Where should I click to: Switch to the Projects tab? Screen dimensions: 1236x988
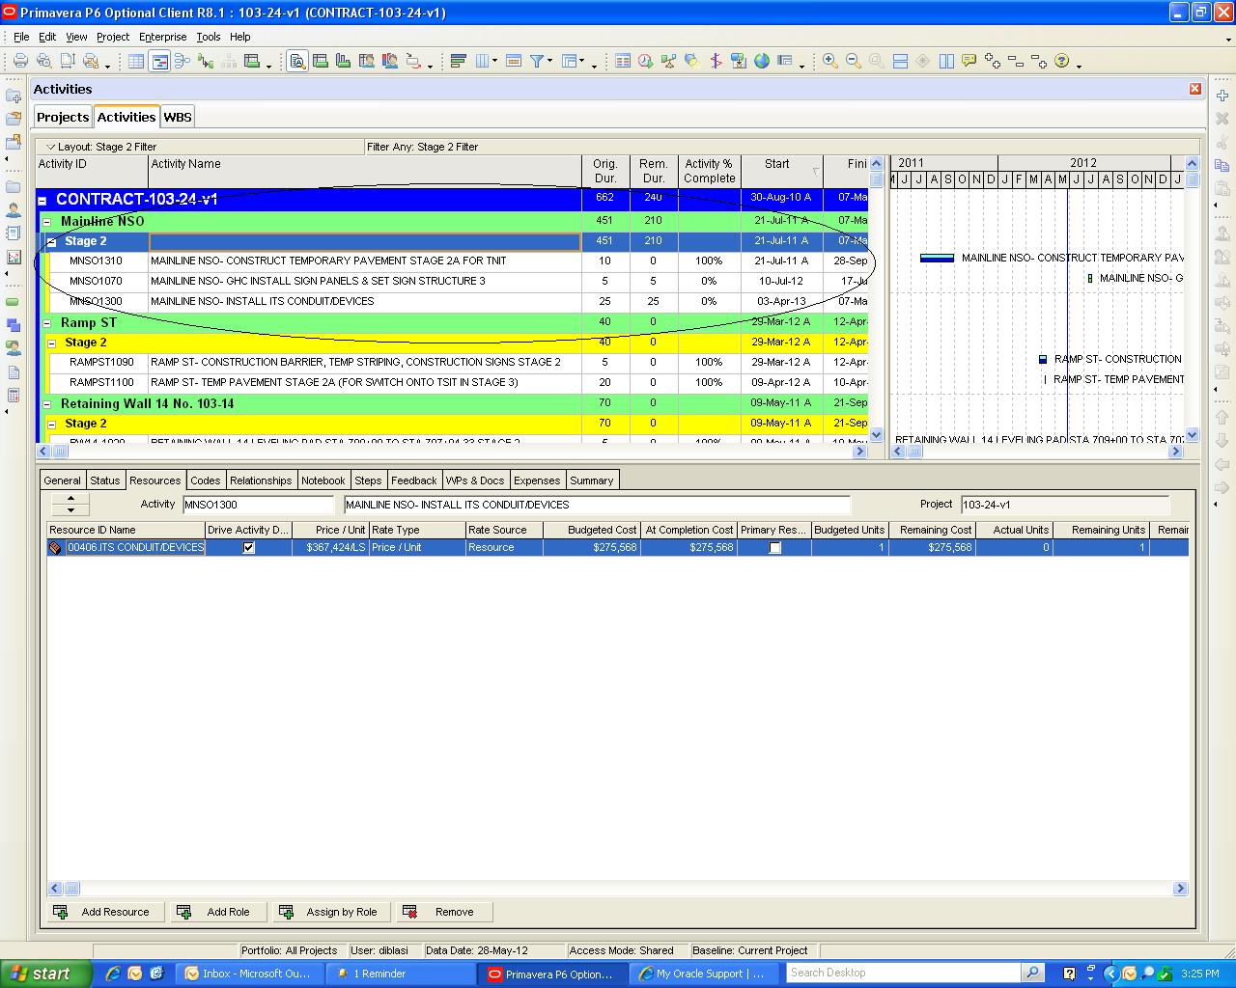tap(63, 117)
